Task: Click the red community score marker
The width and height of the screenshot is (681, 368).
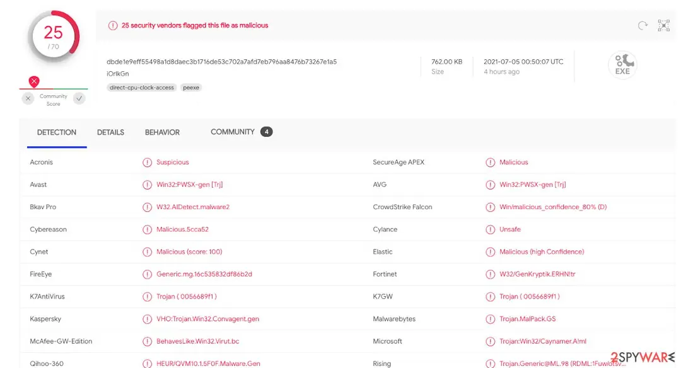Action: [x=34, y=81]
